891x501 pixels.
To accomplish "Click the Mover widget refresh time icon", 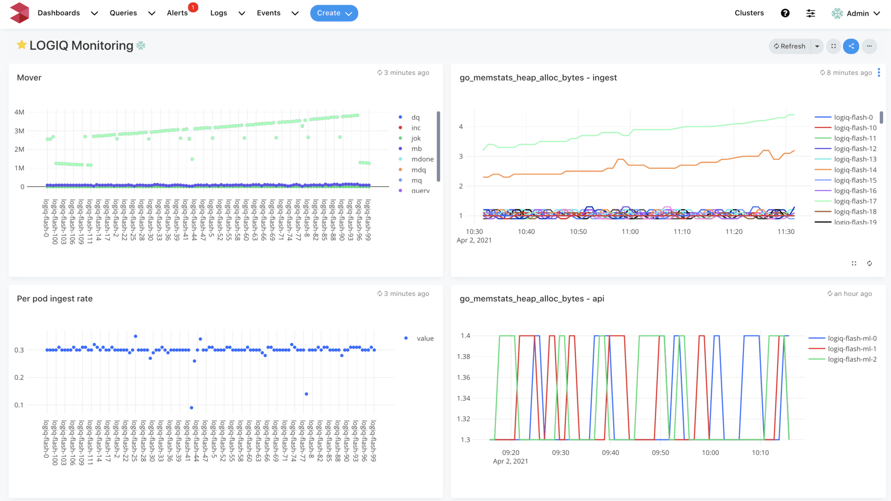I will click(380, 72).
